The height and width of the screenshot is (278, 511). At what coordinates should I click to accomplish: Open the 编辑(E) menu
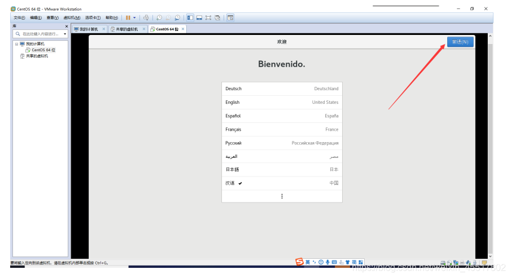pyautogui.click(x=36, y=18)
